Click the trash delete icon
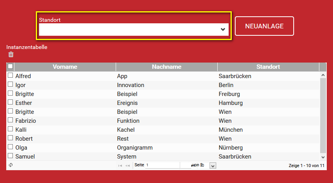 pos(11,55)
